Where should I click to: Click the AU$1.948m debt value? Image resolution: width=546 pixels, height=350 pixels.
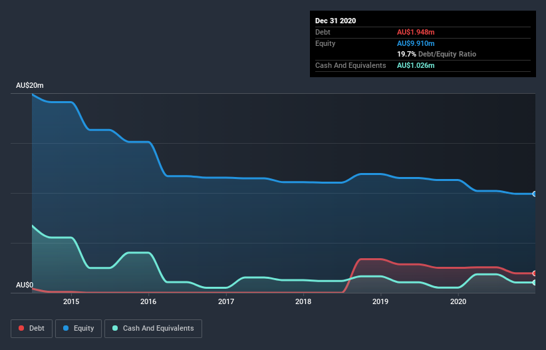click(x=416, y=32)
